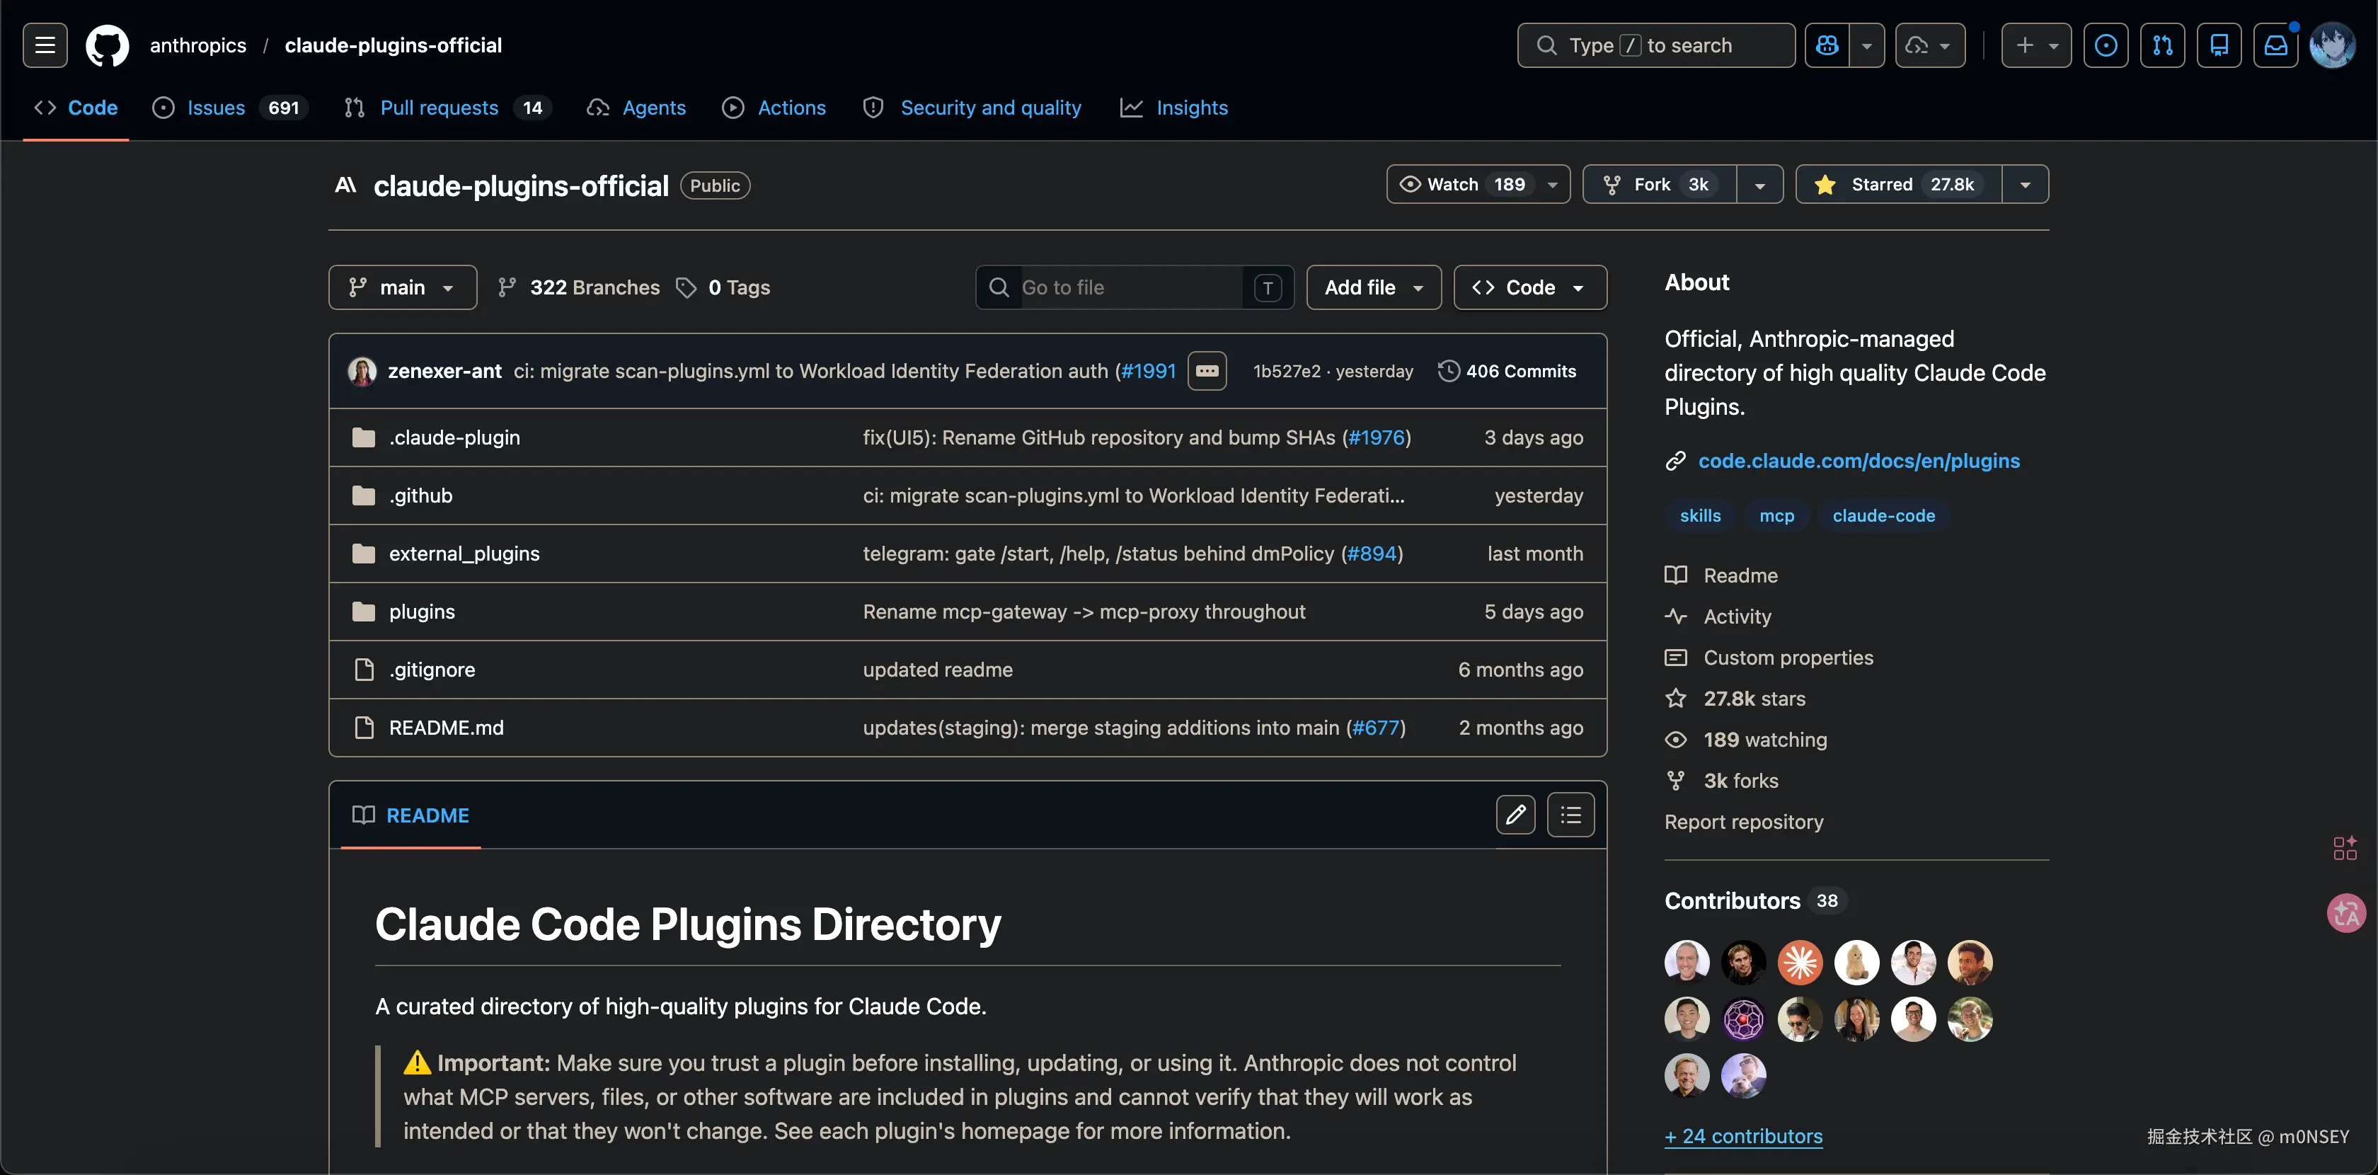Open Copilot dropdown arrow in header

(1866, 45)
